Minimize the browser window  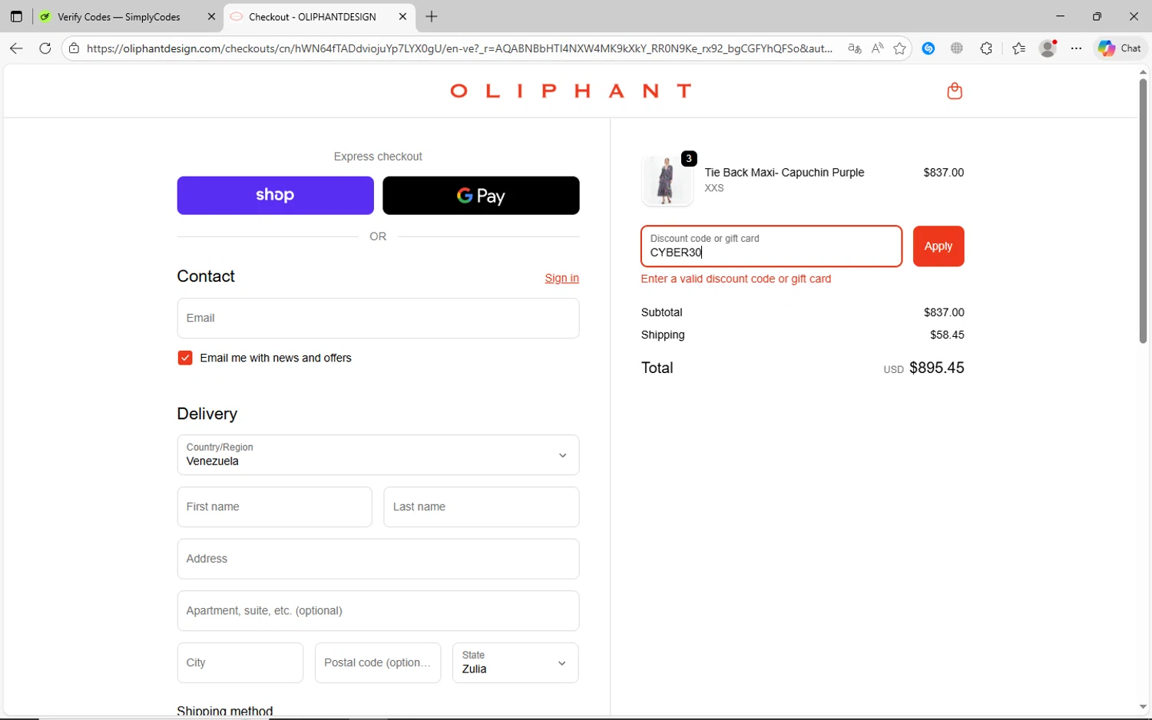click(x=1060, y=16)
